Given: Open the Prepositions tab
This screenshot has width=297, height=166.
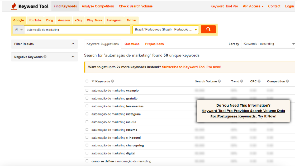Looking at the screenshot, I should (x=154, y=44).
